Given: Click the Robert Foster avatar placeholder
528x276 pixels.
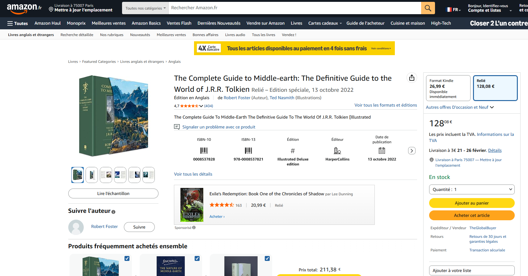Looking at the screenshot, I should (76, 227).
